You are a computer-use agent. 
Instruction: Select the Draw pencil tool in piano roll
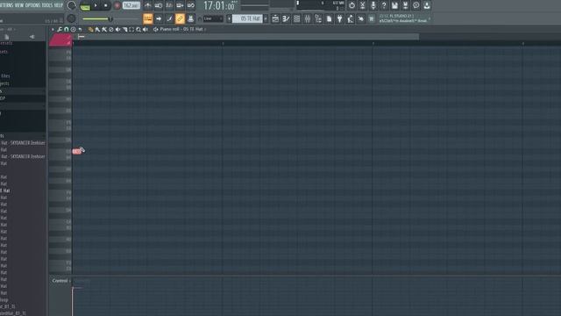pos(91,29)
